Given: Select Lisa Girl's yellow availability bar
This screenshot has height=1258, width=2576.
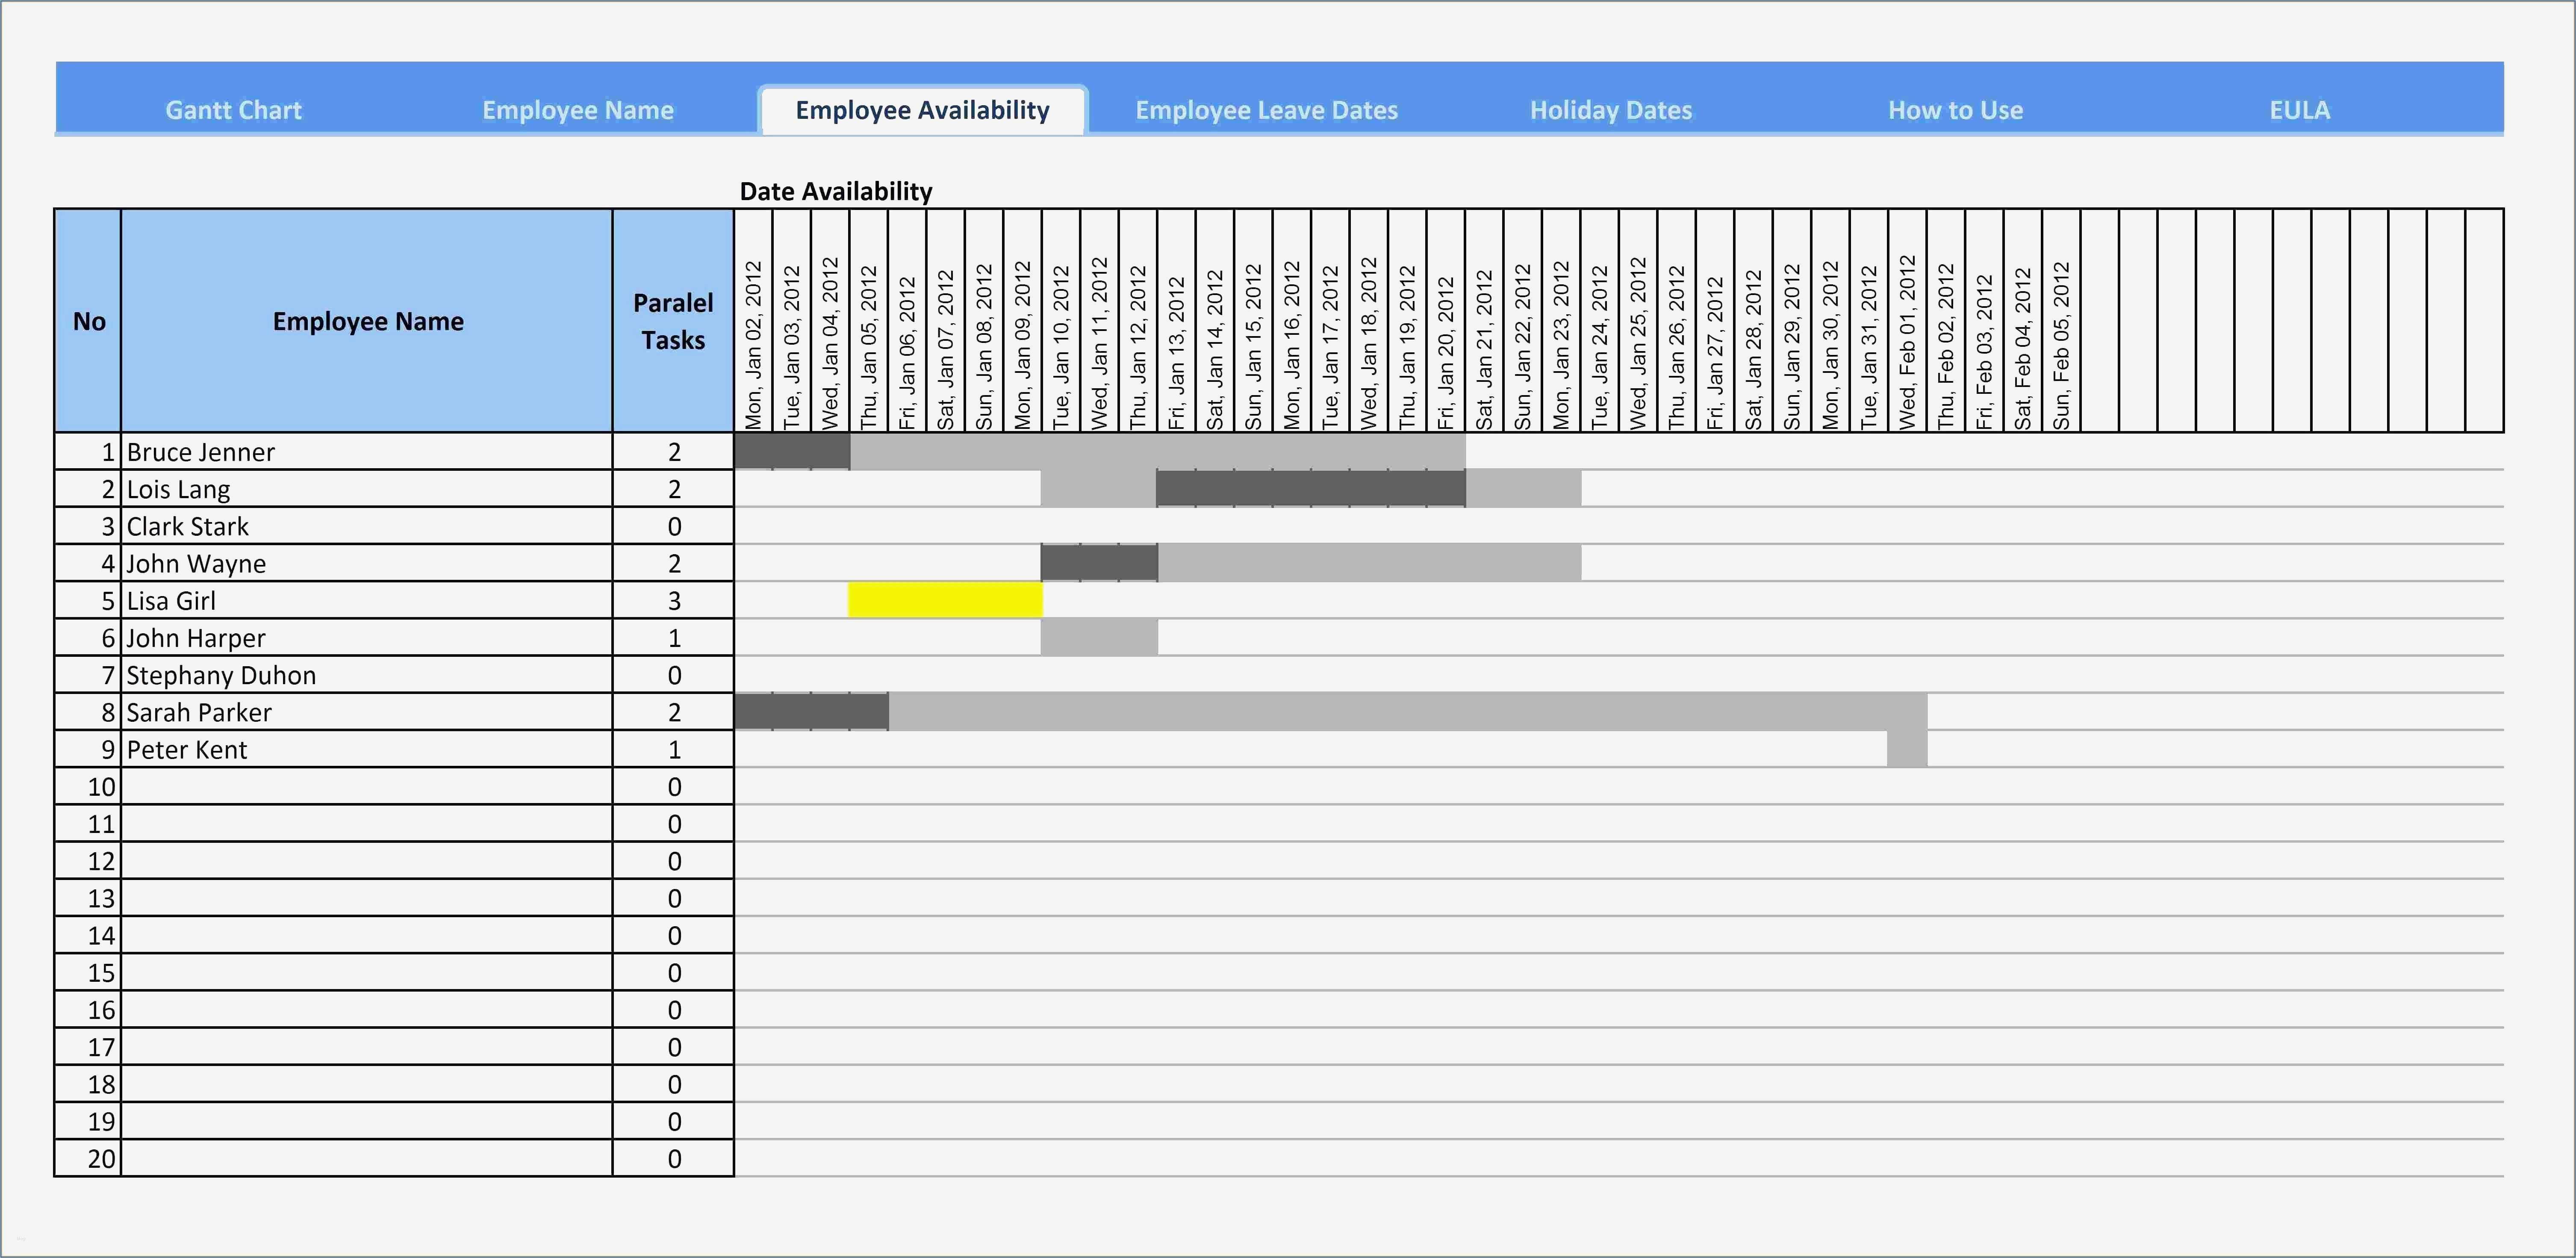Looking at the screenshot, I should [945, 600].
